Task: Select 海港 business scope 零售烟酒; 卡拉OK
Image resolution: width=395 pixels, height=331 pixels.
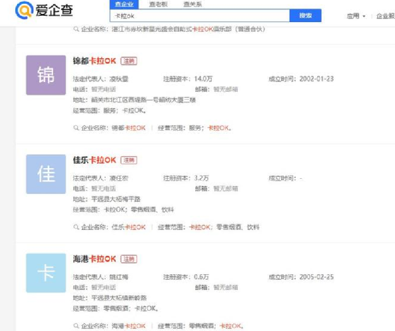Action: (131, 309)
